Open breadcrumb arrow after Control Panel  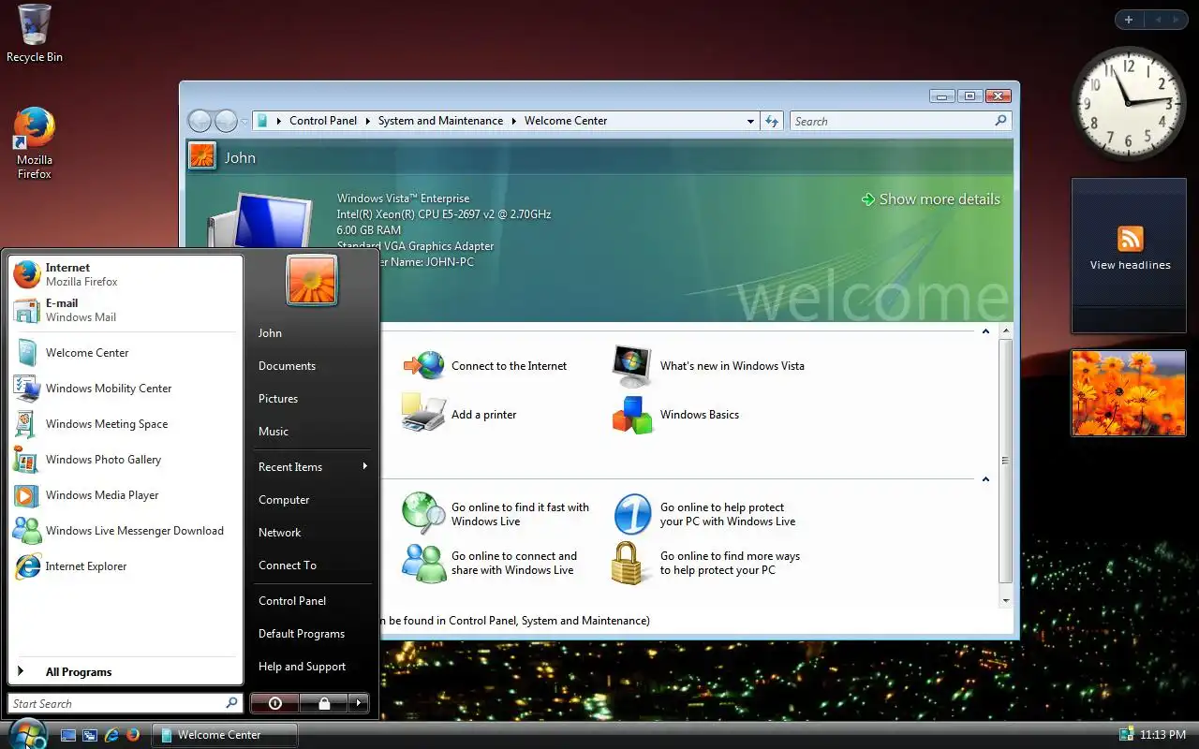click(368, 121)
